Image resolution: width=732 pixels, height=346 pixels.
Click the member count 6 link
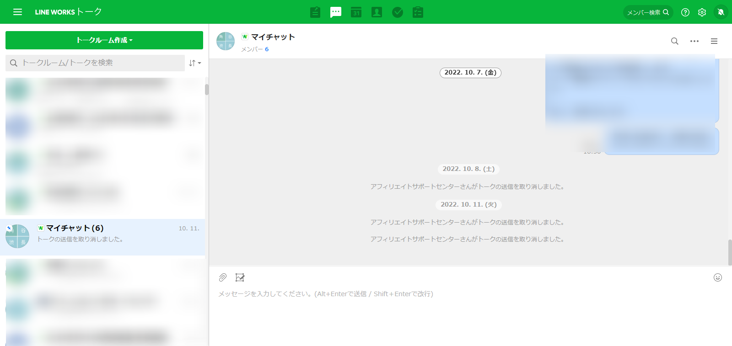267,49
